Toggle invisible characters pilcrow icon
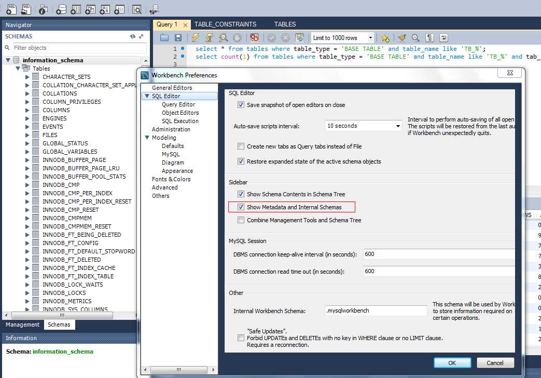This screenshot has height=378, width=541. (429, 38)
